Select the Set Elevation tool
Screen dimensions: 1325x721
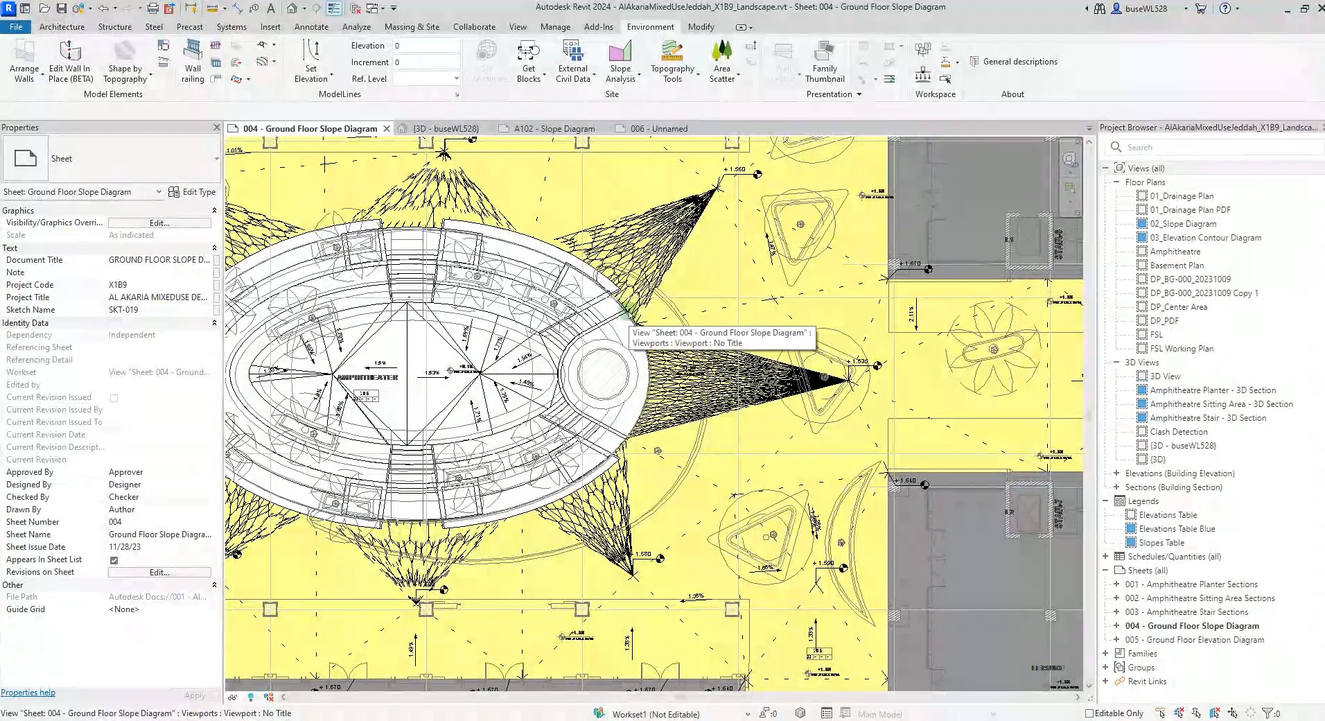(x=311, y=61)
